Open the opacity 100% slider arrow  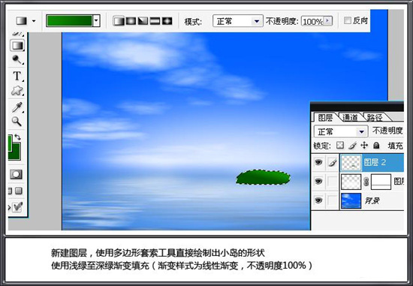(327, 20)
